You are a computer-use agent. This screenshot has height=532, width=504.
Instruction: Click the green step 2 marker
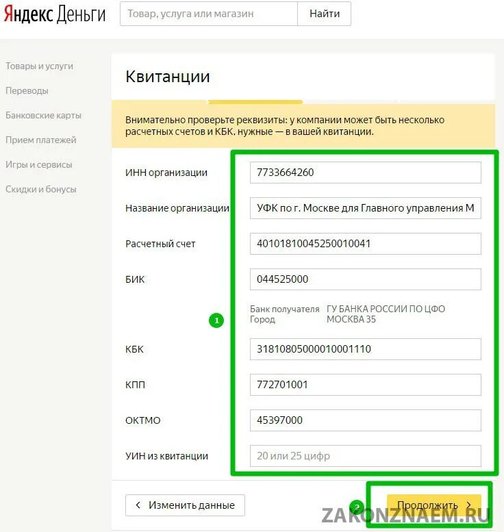point(357,507)
